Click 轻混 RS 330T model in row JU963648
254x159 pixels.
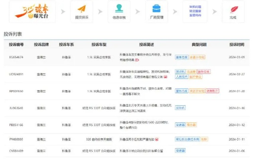click(x=99, y=108)
